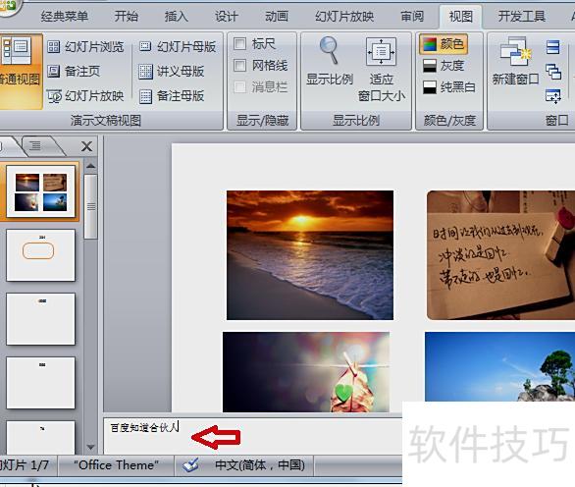Screen dimensions: 575x487
Task: Select the View (视图) ribbon tab
Action: click(x=460, y=16)
